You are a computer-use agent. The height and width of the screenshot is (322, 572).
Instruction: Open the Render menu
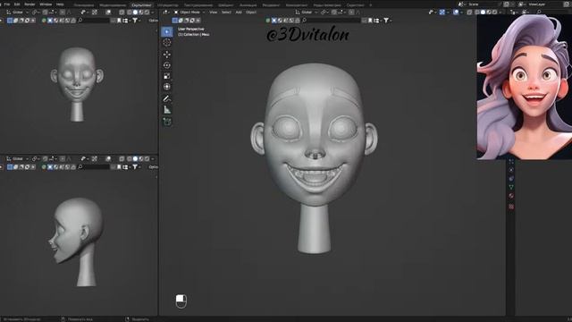click(29, 4)
